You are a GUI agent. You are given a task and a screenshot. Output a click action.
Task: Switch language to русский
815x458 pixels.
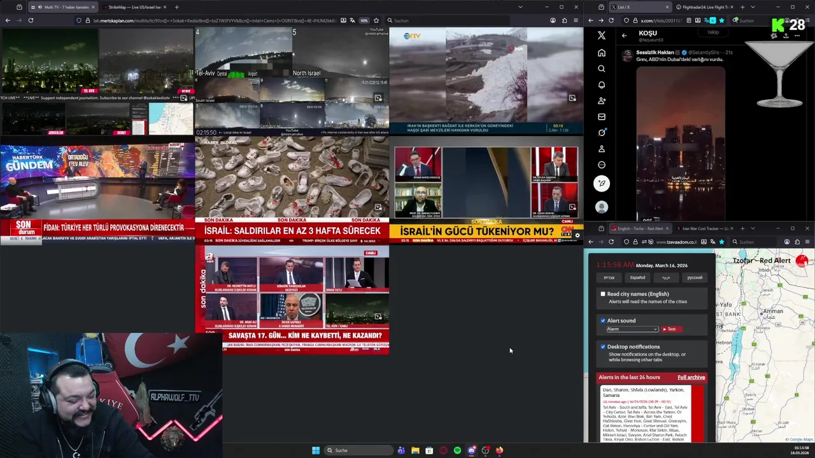[695, 277]
